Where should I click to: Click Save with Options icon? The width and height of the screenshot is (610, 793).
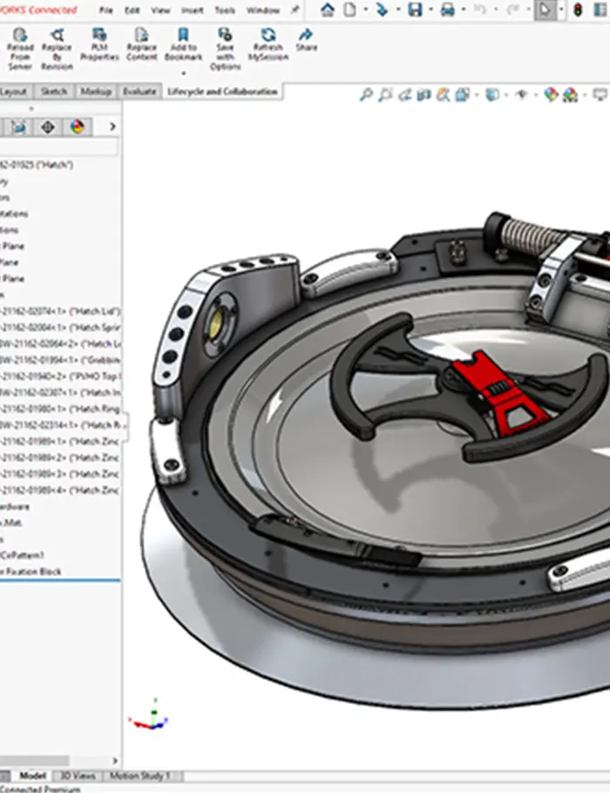coord(225,34)
